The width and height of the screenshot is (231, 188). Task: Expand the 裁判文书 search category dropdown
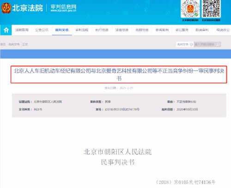tap(185, 44)
